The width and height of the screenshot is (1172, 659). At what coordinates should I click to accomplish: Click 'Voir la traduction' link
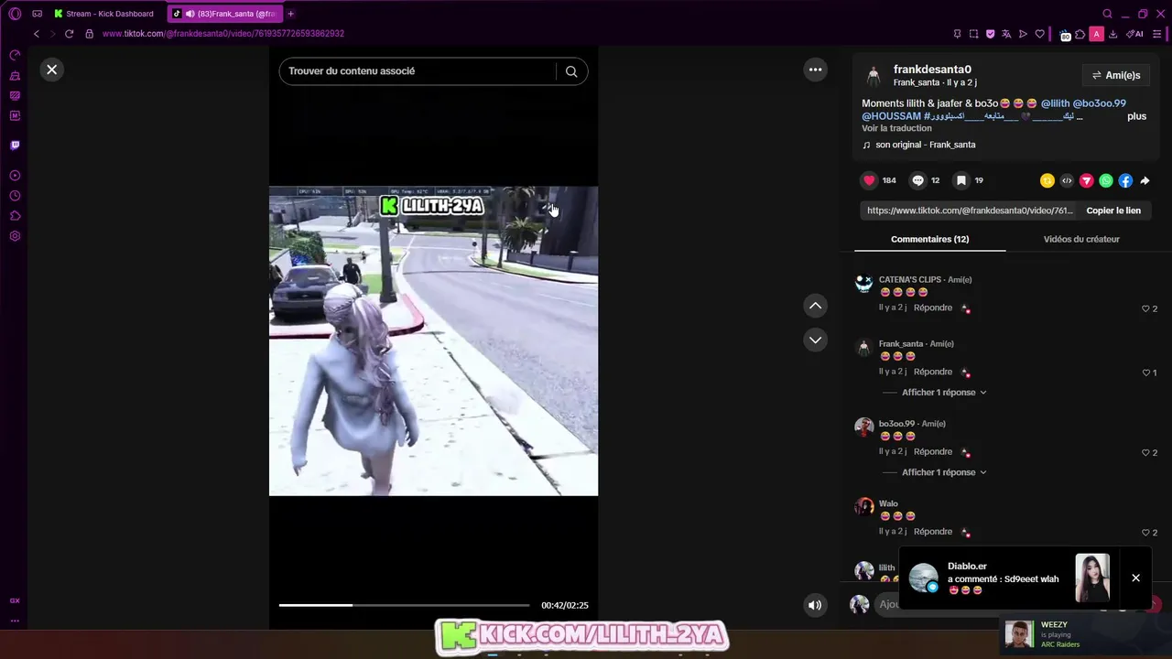pos(896,128)
